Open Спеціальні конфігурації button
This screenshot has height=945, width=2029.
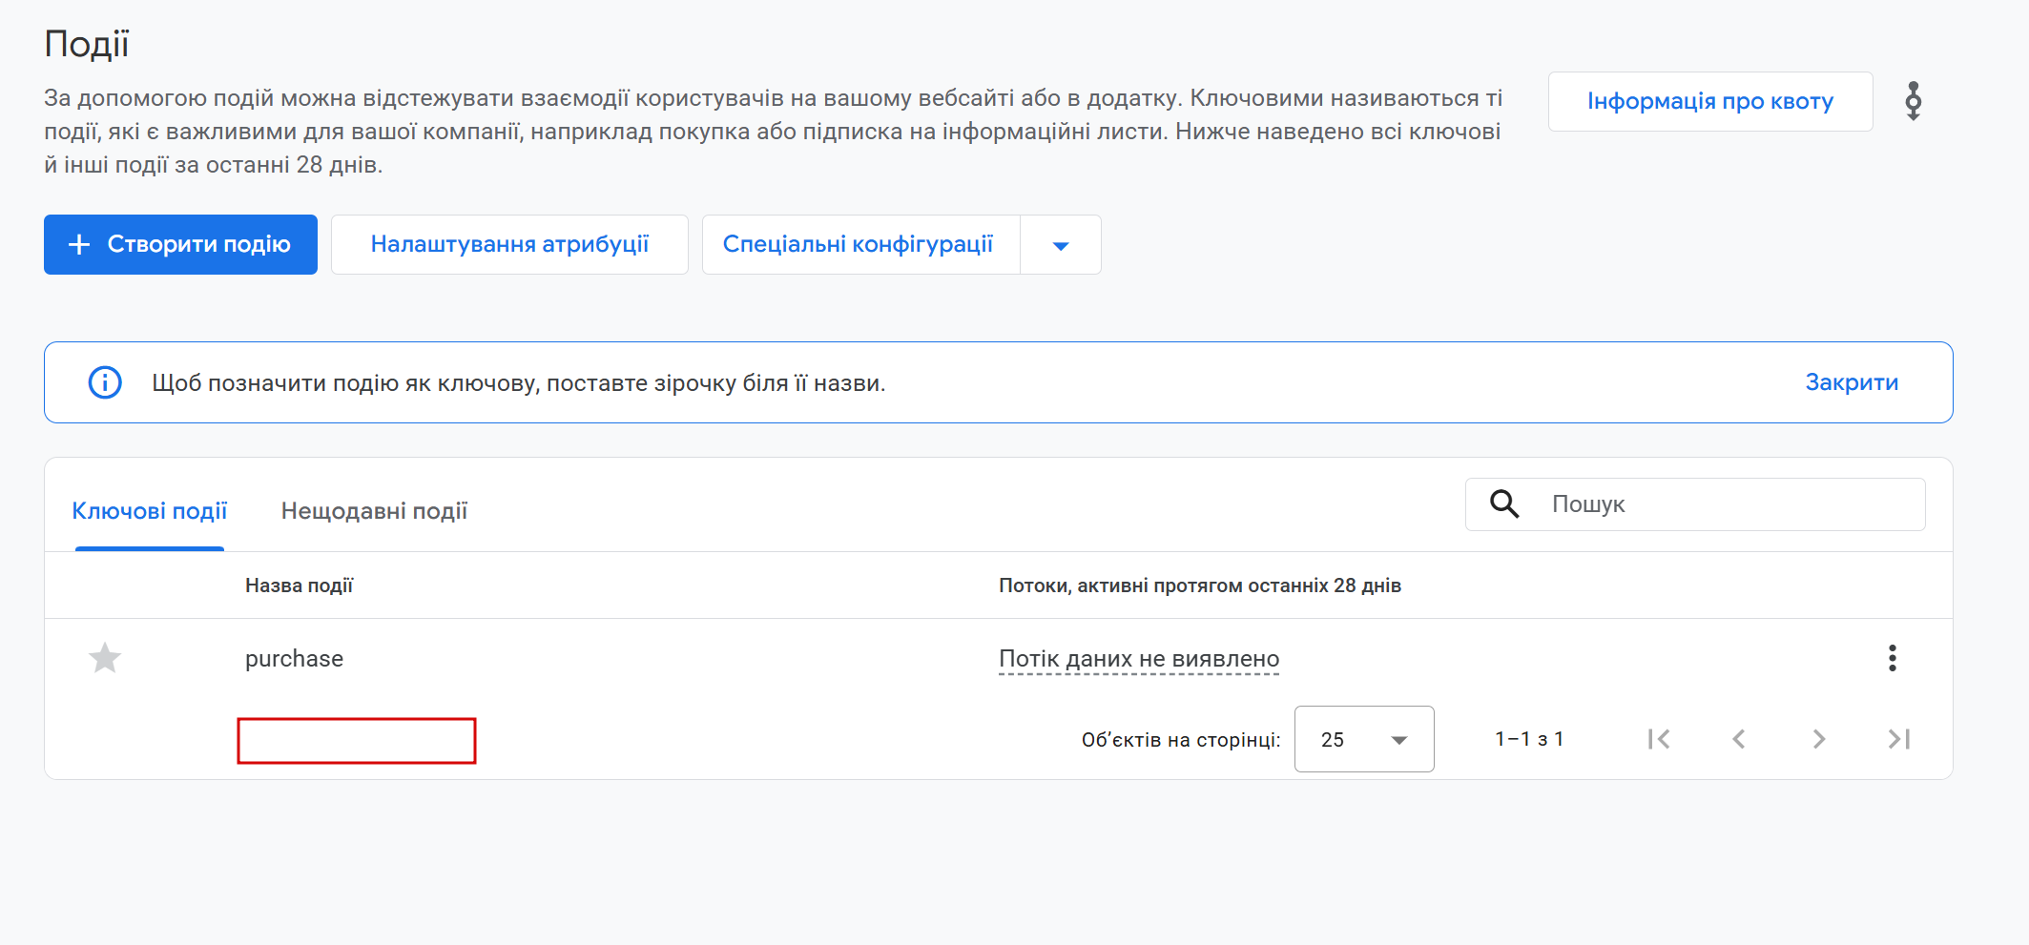[x=859, y=245]
